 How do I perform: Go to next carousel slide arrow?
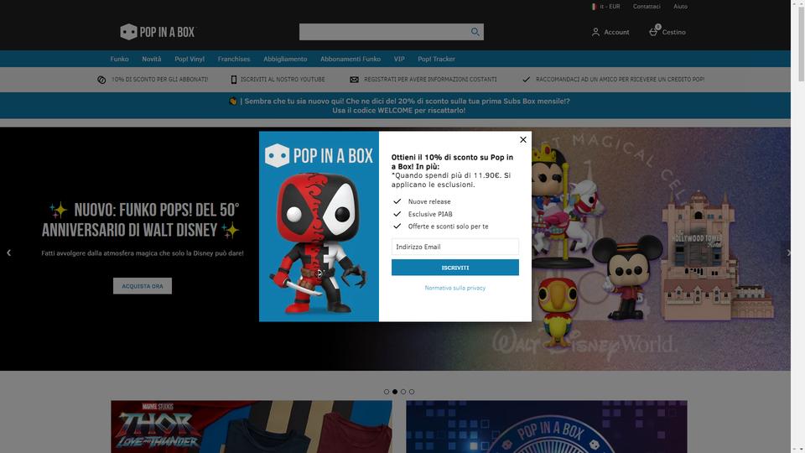[x=787, y=253]
